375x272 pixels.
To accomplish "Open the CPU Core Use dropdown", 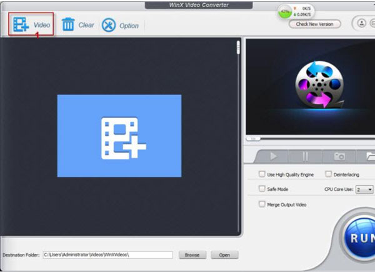I will pos(364,189).
